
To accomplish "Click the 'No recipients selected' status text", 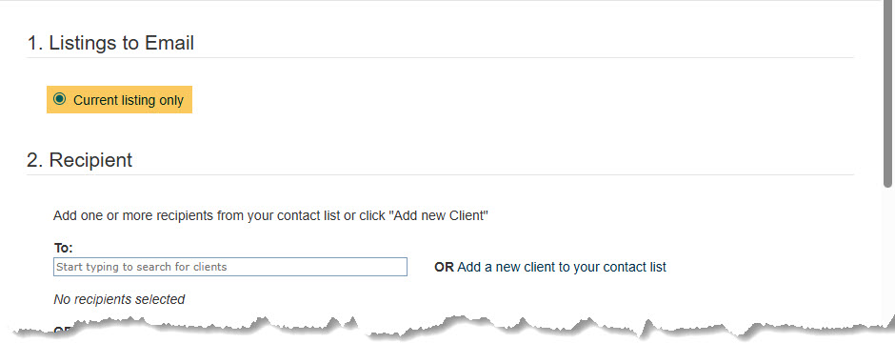I will [x=119, y=299].
